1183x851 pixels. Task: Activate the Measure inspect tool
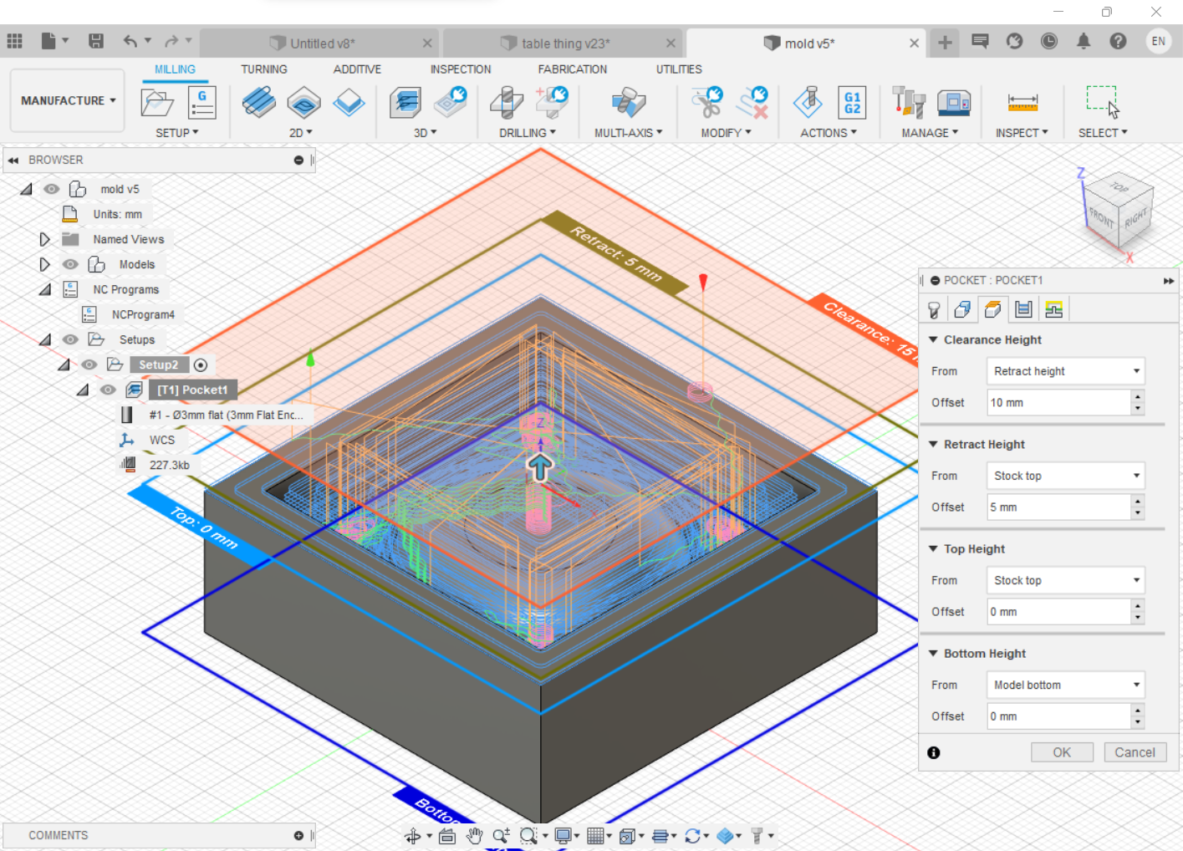[1022, 103]
